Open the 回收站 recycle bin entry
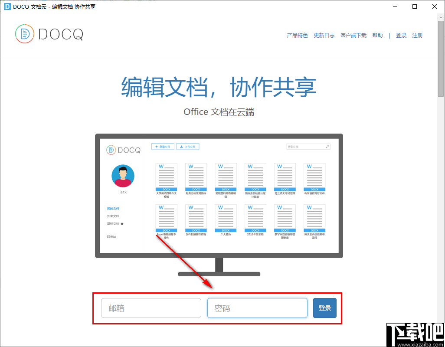This screenshot has height=347, width=445. (x=112, y=236)
